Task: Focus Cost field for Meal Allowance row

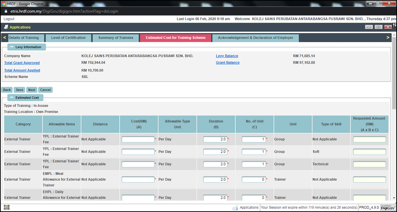Action: [138, 179]
